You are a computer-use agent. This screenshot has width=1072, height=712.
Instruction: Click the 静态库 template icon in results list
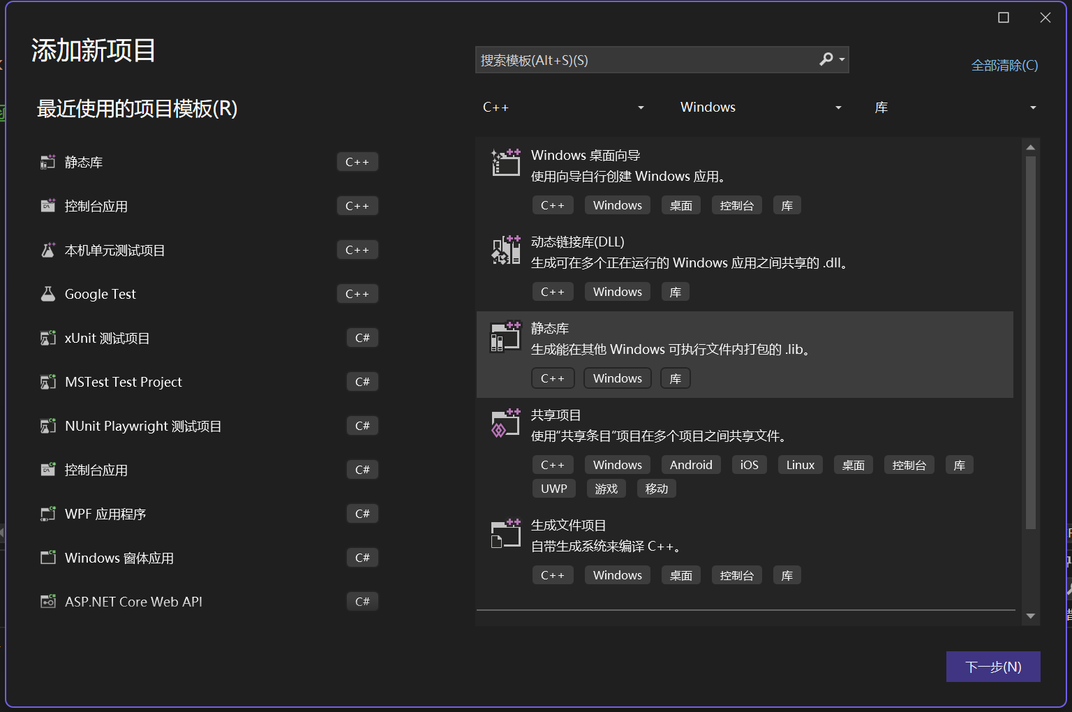[x=506, y=336]
